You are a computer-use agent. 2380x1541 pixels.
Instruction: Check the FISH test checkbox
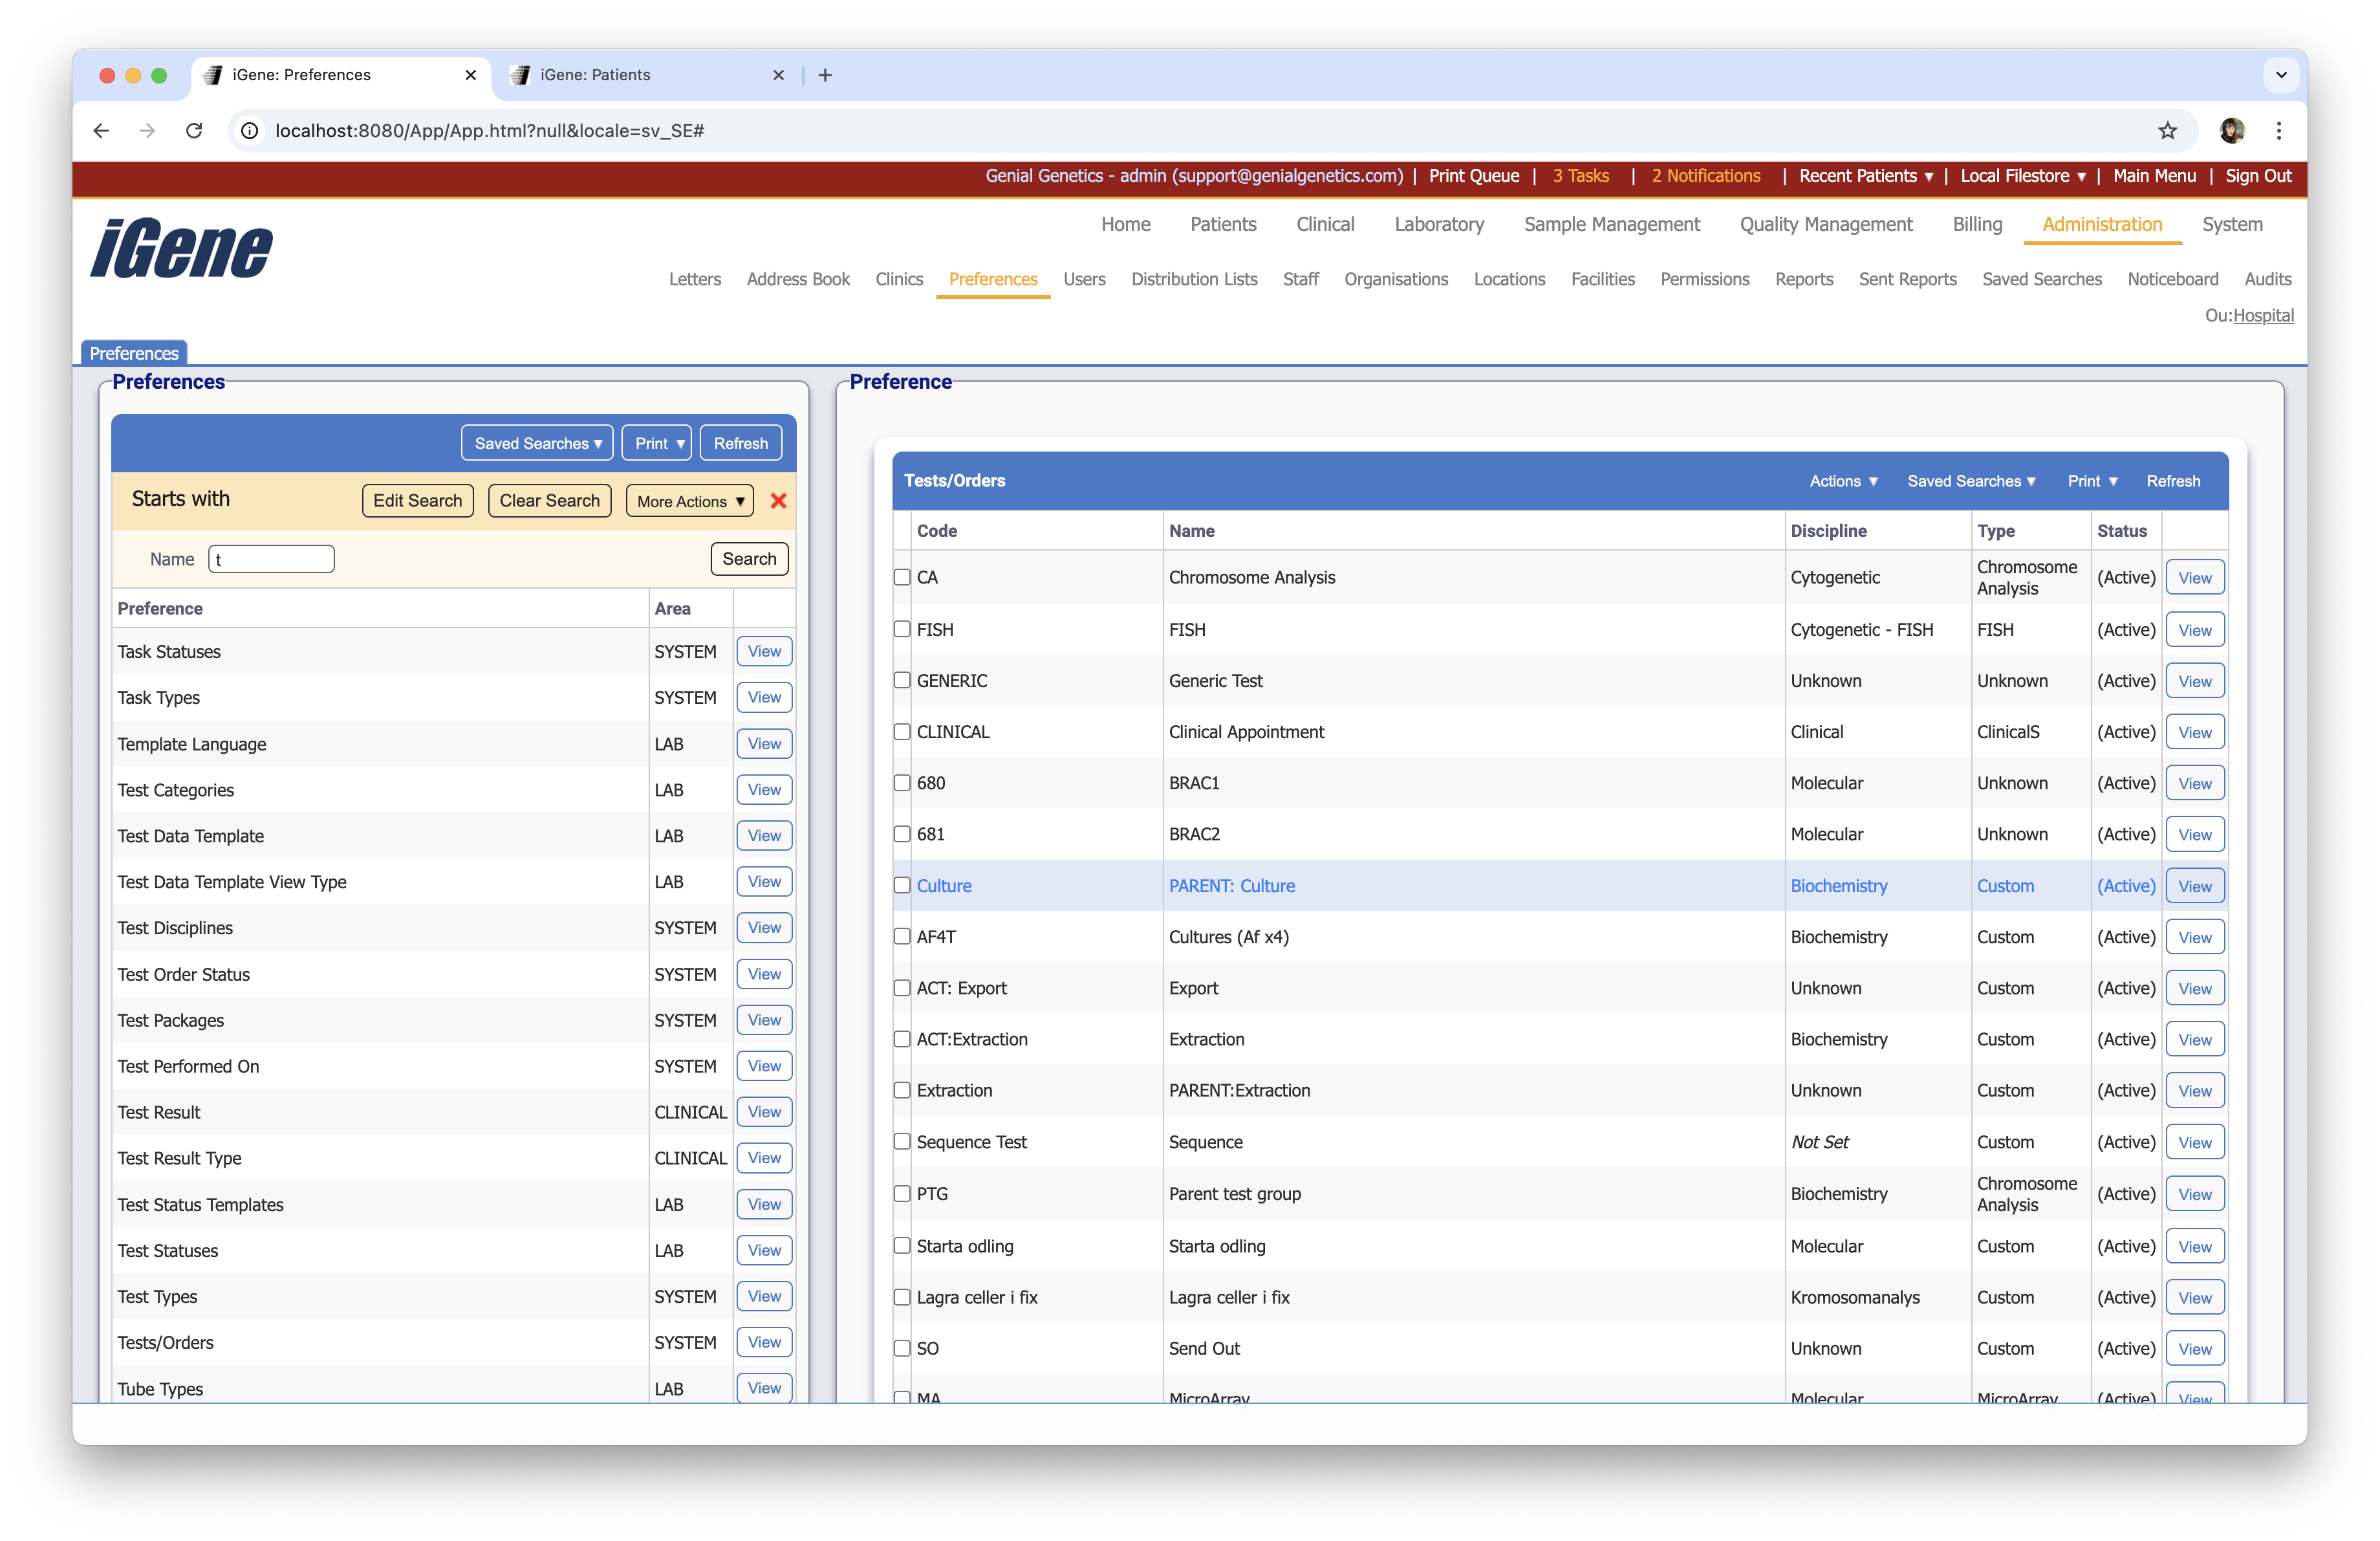pos(902,629)
